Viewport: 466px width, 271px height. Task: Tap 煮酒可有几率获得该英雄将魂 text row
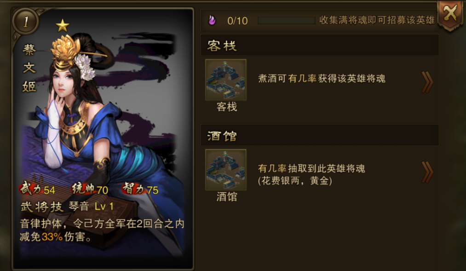pos(322,78)
